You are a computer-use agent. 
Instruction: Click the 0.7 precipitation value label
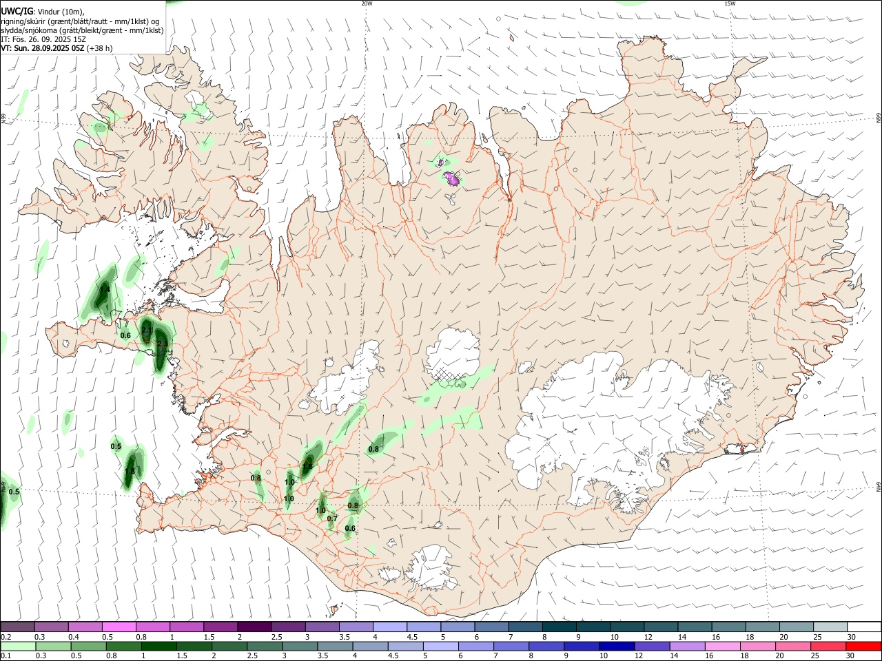(x=332, y=518)
